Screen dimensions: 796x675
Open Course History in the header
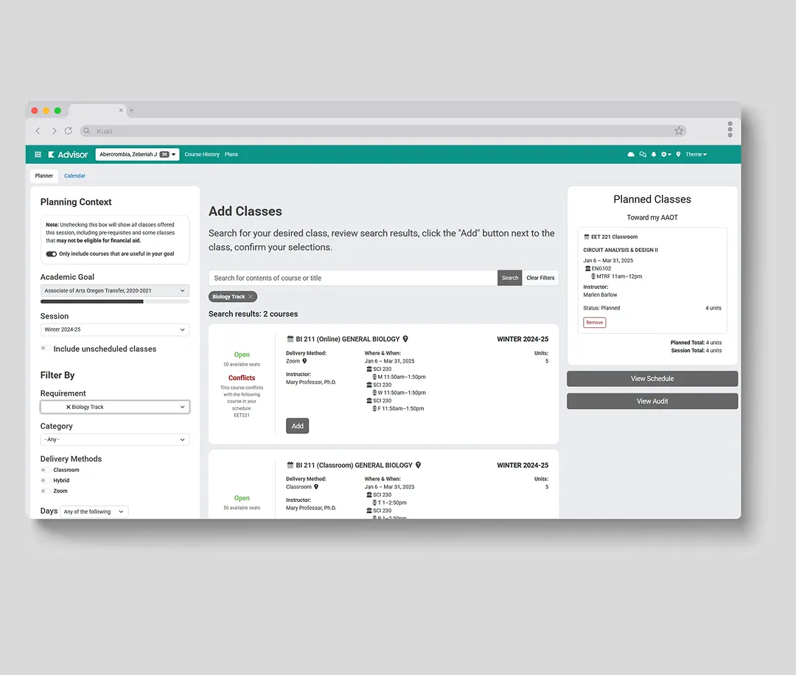202,154
